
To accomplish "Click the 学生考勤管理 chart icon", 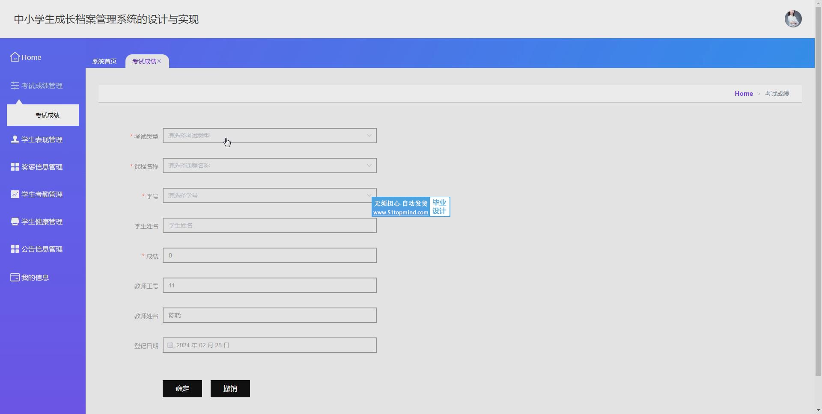I will coord(15,195).
